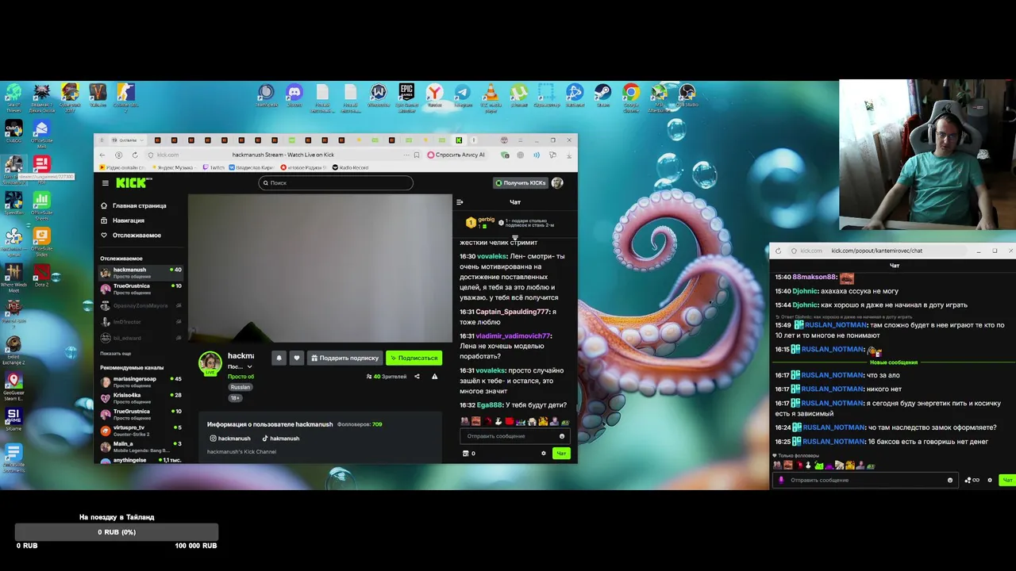The height and width of the screenshot is (571, 1016).
Task: Collapse chat panel with the arrow icon
Action: coord(460,202)
